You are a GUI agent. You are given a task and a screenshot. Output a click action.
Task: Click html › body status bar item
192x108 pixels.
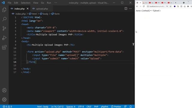43,106
